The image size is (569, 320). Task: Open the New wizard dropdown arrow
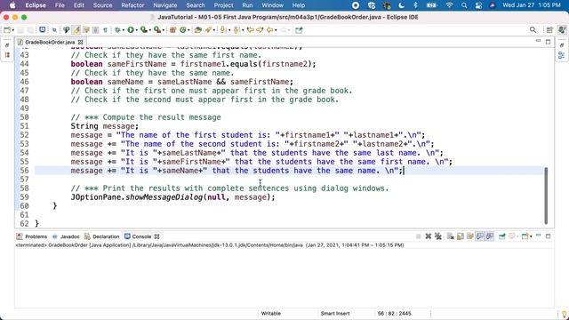click(x=13, y=30)
